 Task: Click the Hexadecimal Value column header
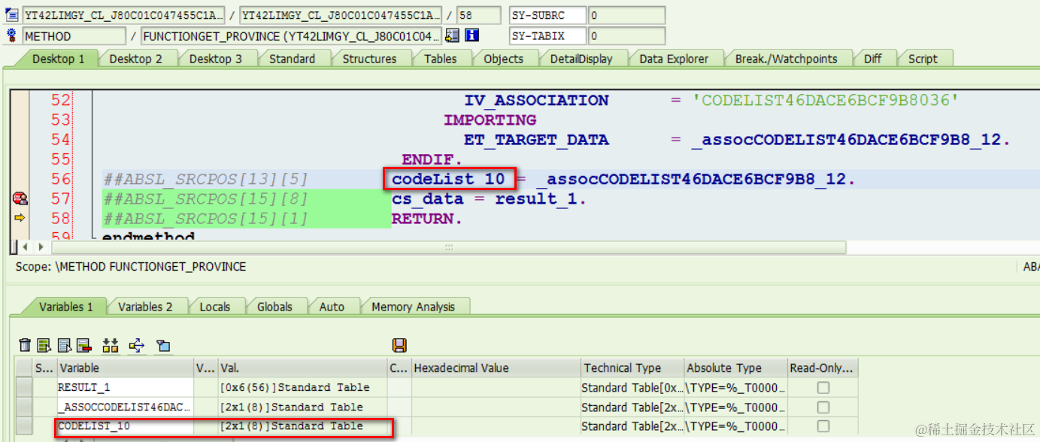[496, 368]
